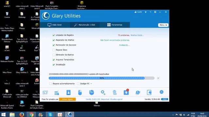Click the trash bin uninstaller icon

click(x=115, y=92)
